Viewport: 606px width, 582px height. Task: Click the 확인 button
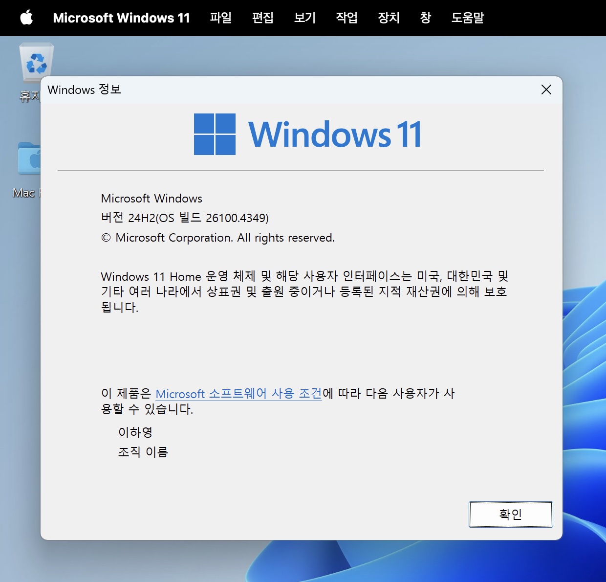tap(511, 515)
